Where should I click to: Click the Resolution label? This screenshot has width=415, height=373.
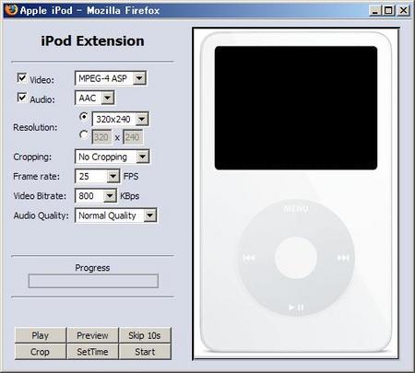pos(35,127)
